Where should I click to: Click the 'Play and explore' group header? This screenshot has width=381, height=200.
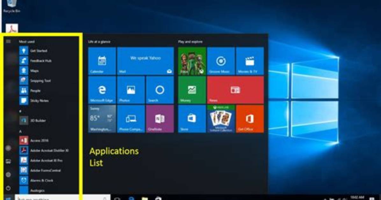coord(190,41)
